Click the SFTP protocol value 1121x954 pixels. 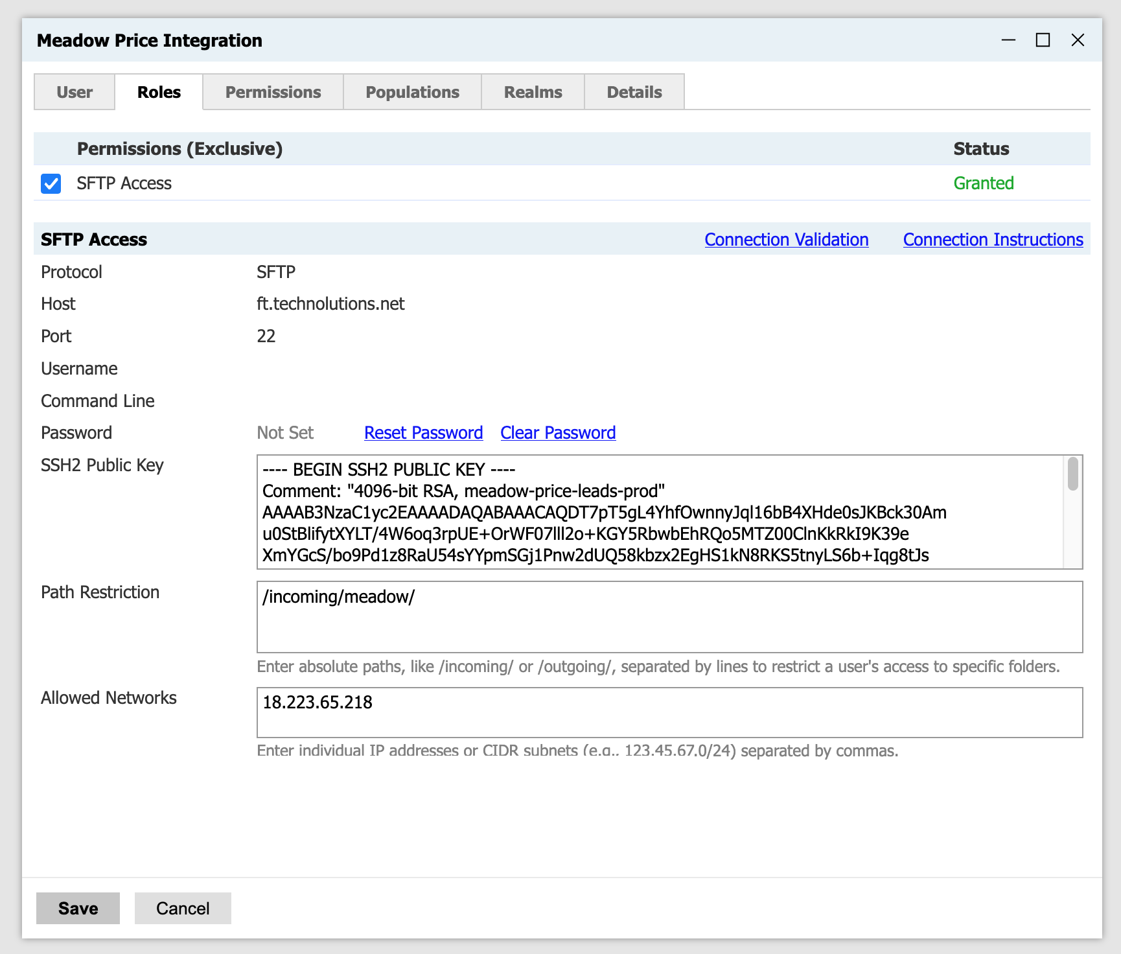point(276,272)
